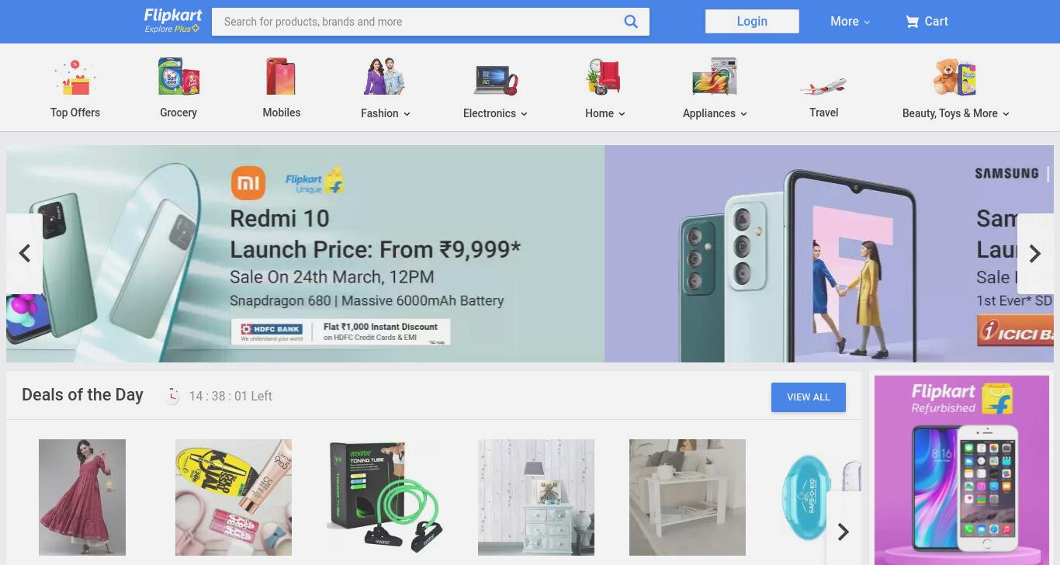Open Appliances category dropdown

click(x=715, y=113)
